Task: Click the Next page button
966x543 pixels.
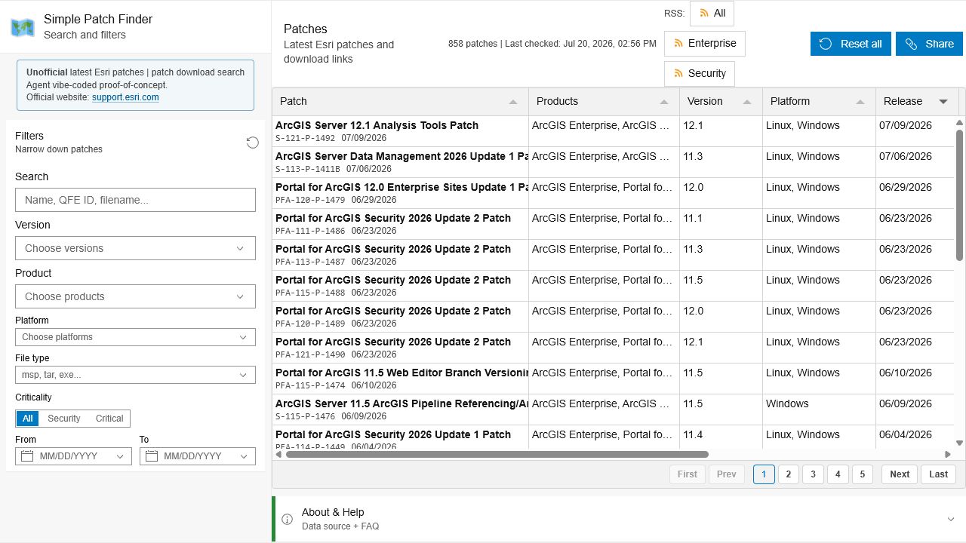Action: tap(900, 474)
